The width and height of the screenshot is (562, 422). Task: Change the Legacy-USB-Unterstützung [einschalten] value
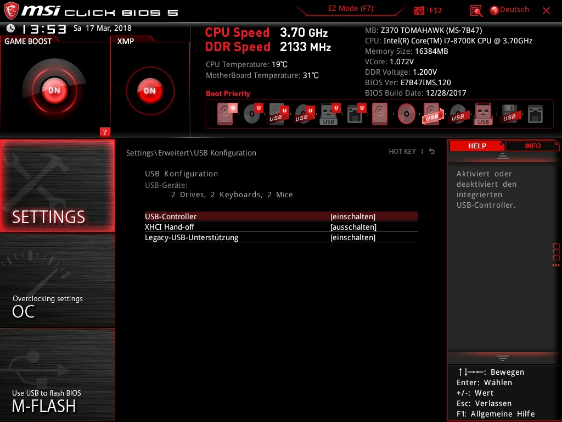click(353, 237)
